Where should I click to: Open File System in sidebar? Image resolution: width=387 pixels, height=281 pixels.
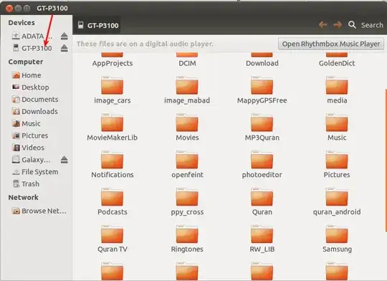coord(39,172)
